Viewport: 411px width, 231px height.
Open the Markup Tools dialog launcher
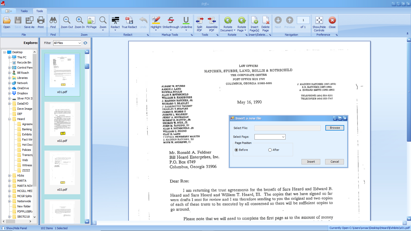click(x=192, y=35)
